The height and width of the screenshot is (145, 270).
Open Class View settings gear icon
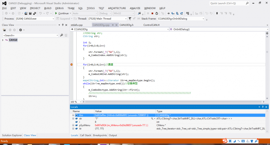(20, 30)
